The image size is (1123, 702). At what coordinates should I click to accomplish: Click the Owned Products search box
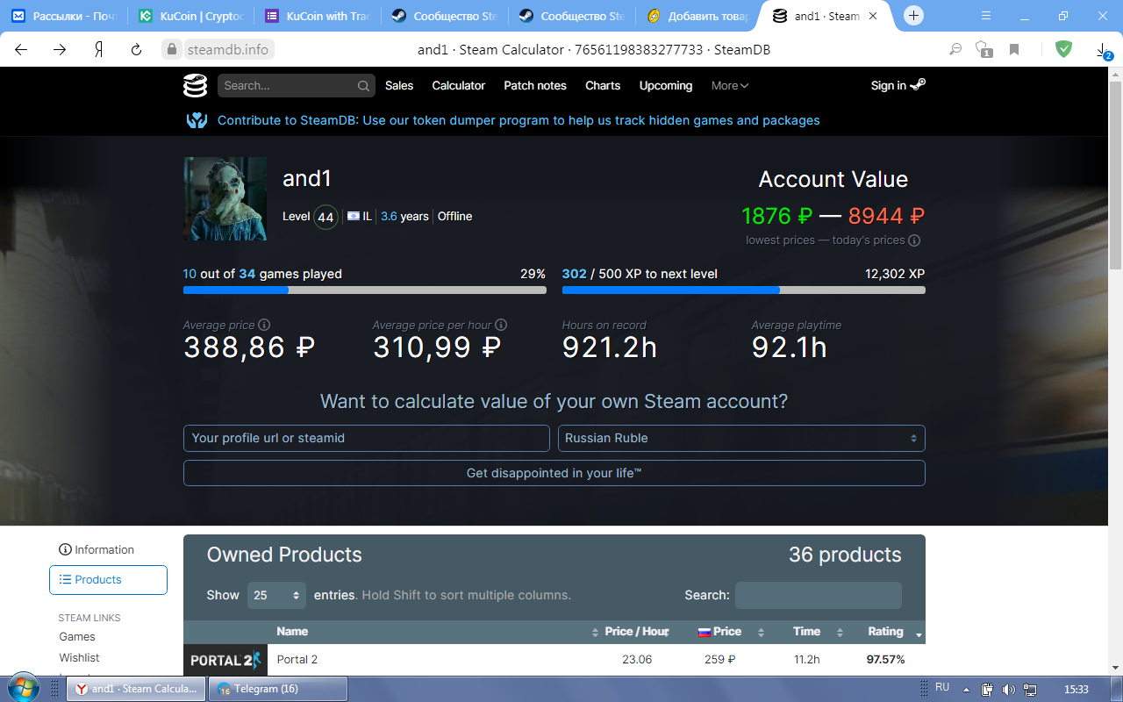pos(819,595)
